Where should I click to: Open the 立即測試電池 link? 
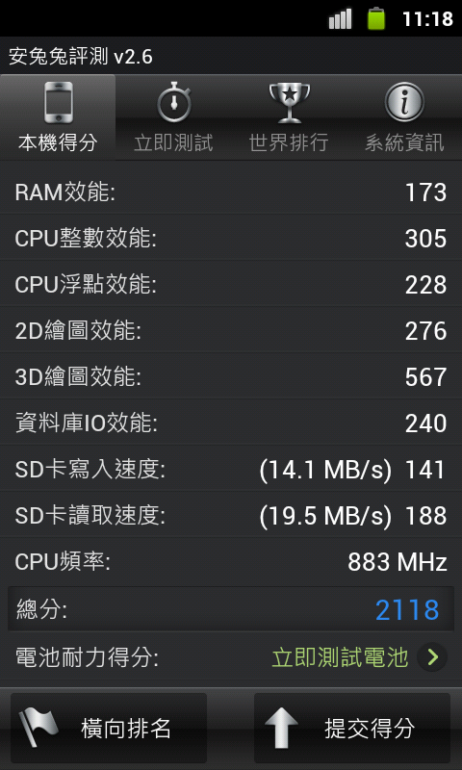(x=340, y=657)
